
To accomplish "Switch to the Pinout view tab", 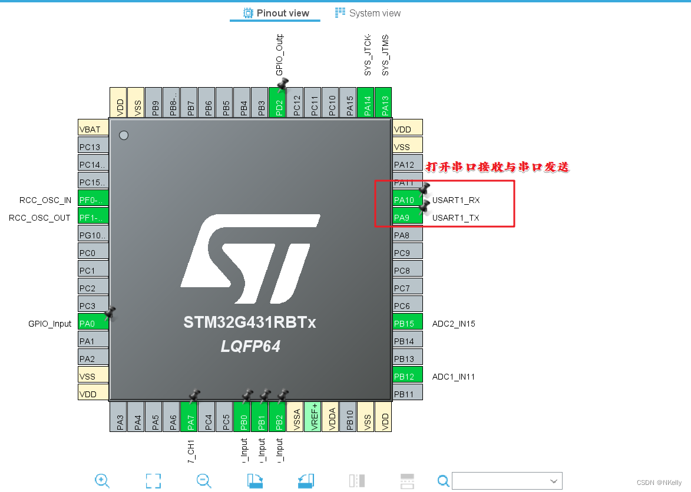I will (x=276, y=13).
